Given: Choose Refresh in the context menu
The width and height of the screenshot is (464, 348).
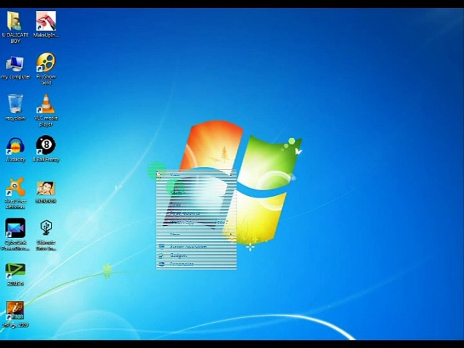Looking at the screenshot, I should coord(197,192).
